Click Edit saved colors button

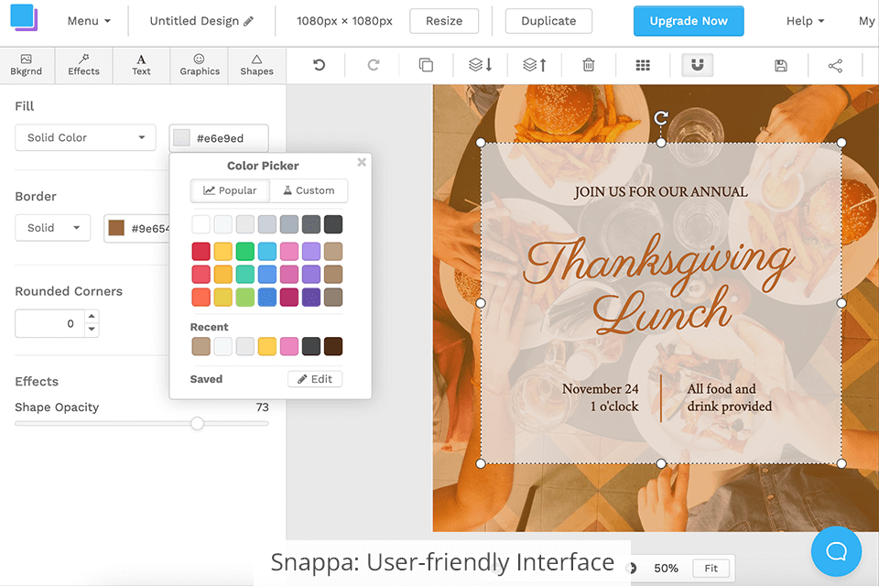(315, 379)
